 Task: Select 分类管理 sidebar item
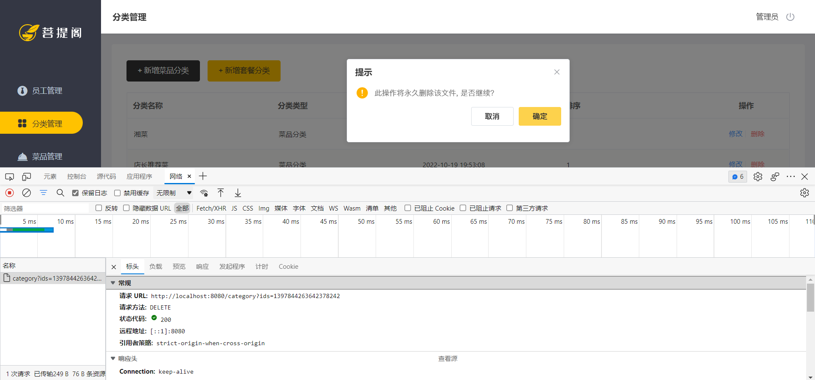[41, 123]
